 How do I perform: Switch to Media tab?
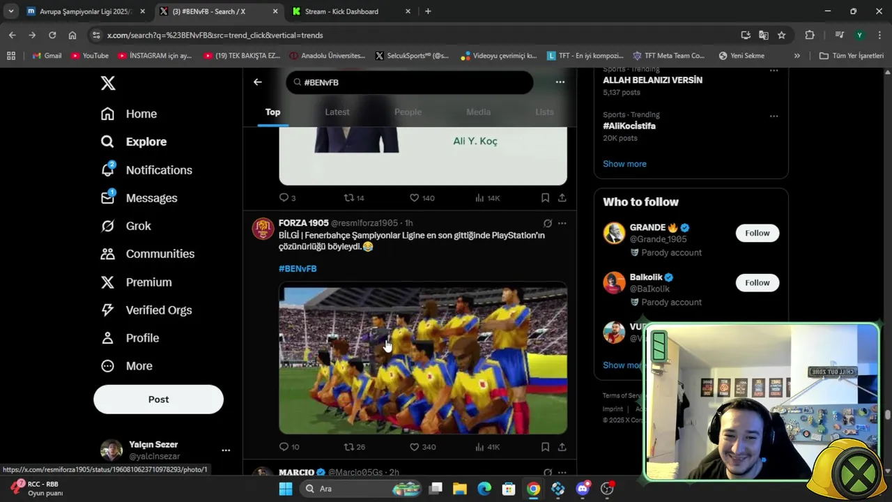coord(478,112)
